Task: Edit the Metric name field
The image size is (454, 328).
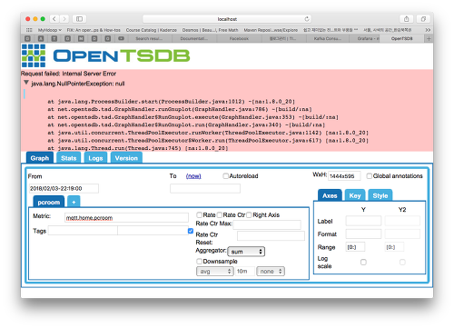Action: 126,218
